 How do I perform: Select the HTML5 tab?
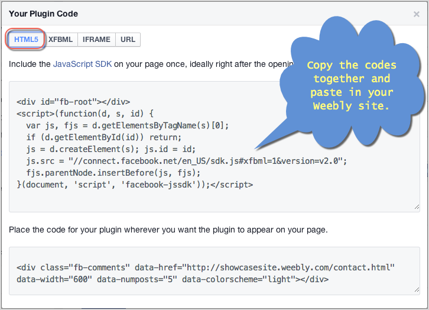click(x=26, y=40)
